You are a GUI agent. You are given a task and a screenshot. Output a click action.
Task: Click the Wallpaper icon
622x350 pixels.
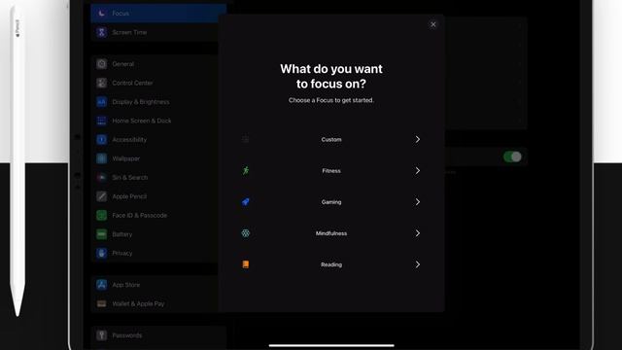(101, 158)
